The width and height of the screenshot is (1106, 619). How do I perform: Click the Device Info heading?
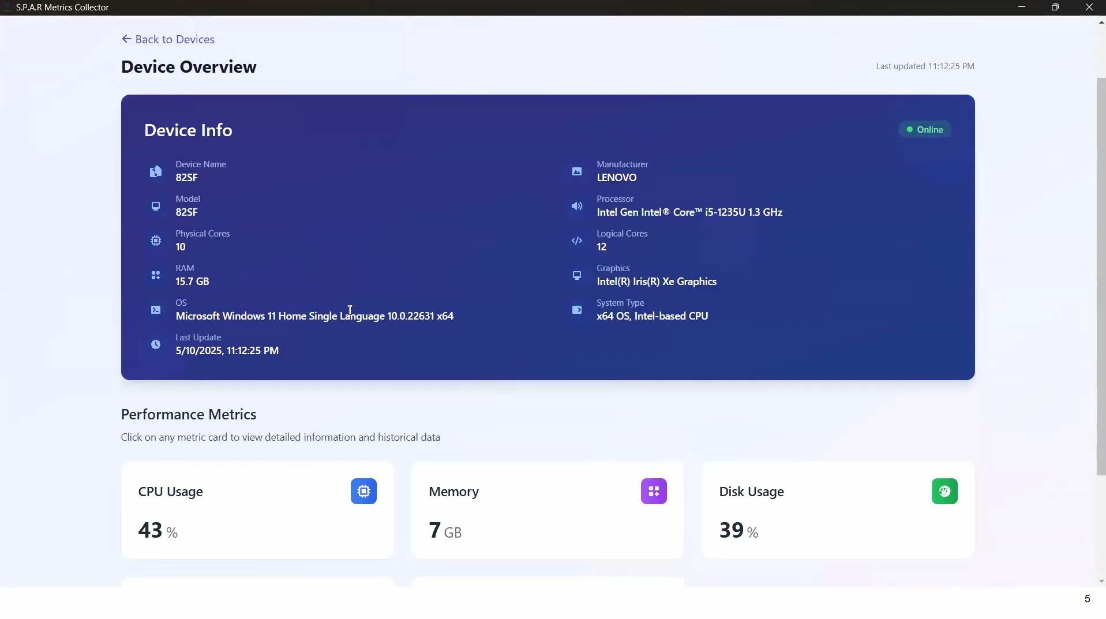(x=188, y=130)
